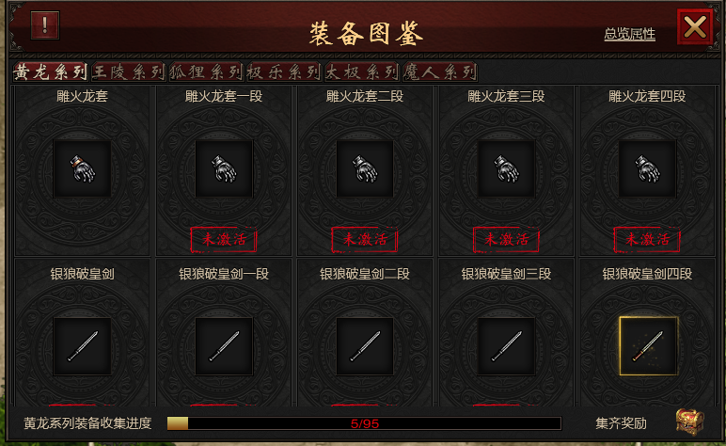Click 未激活 stamp under 雕火龙套一段

(x=224, y=239)
